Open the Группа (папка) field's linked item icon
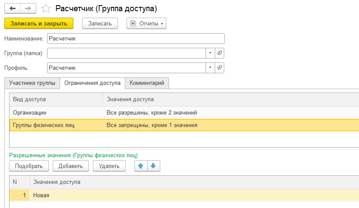This screenshot has height=208, width=359. [219, 53]
